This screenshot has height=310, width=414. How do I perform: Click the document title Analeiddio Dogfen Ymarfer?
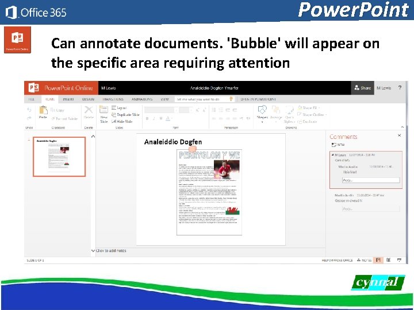coord(214,88)
